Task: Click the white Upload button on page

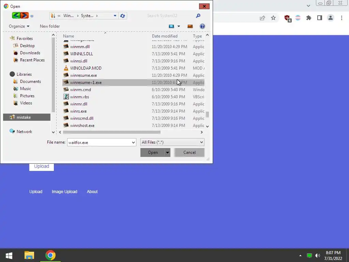Action: pos(41,166)
